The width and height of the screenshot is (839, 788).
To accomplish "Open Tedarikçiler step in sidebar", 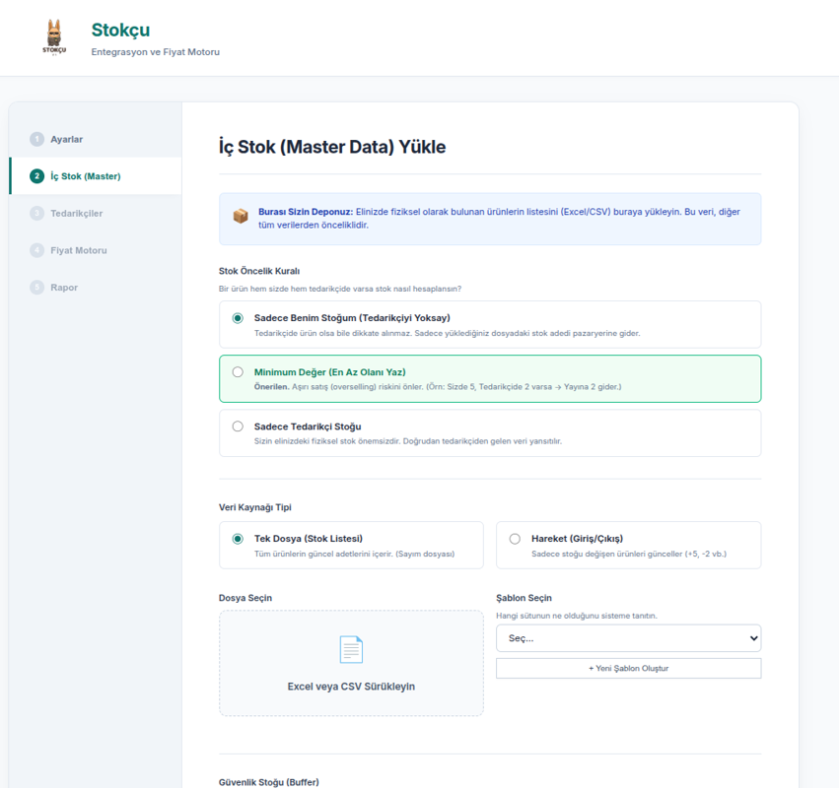I will pyautogui.click(x=76, y=213).
